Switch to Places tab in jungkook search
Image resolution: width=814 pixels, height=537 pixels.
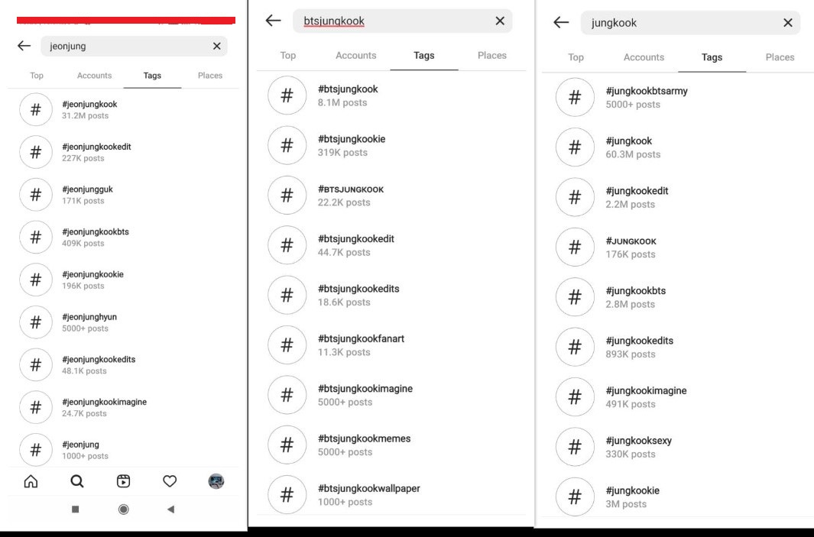pyautogui.click(x=780, y=57)
